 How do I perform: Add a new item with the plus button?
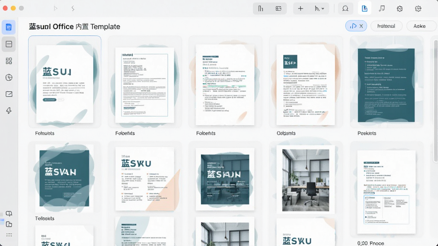point(300,9)
